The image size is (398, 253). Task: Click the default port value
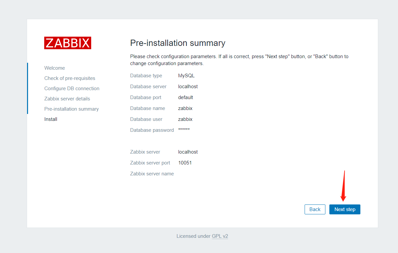pyautogui.click(x=185, y=97)
